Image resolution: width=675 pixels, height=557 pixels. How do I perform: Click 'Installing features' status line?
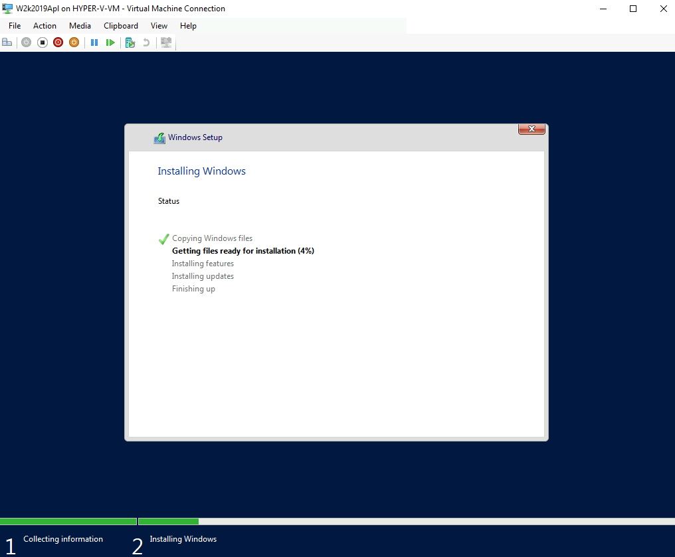(x=203, y=264)
